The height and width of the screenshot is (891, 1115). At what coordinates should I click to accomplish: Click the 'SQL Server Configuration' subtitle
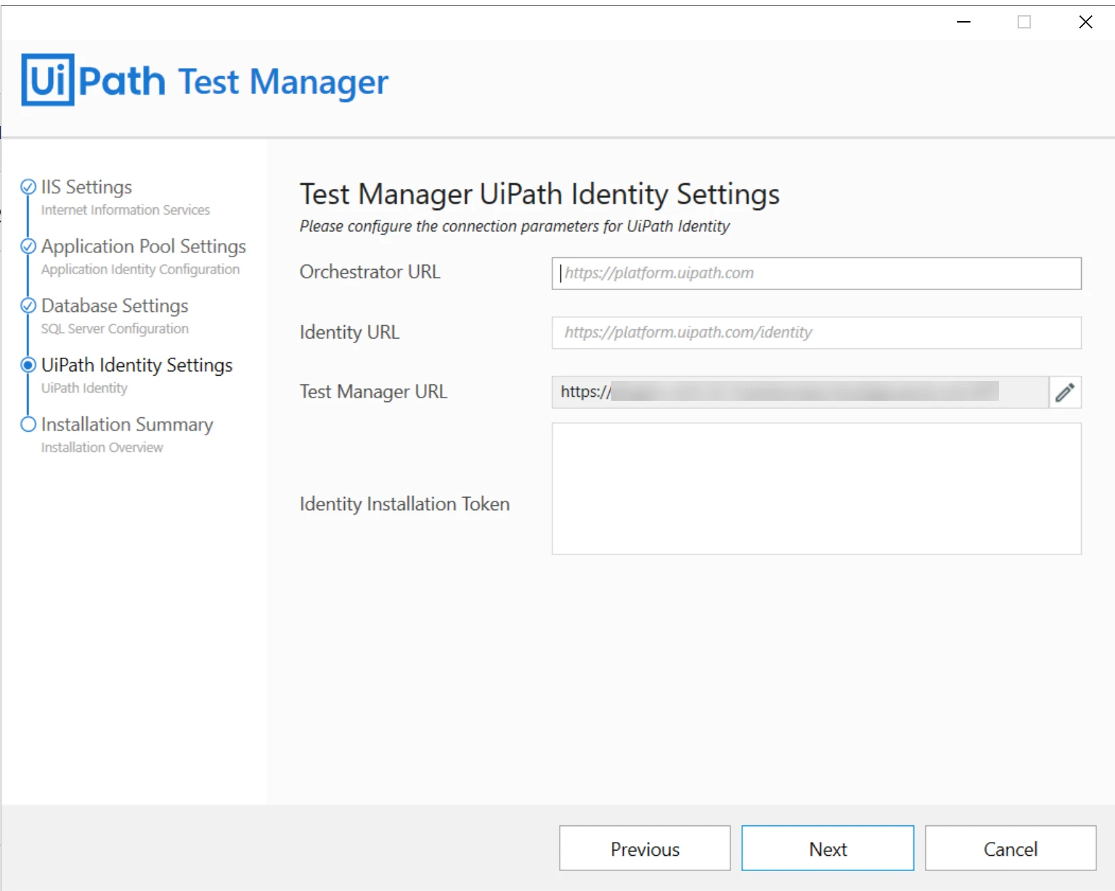115,329
